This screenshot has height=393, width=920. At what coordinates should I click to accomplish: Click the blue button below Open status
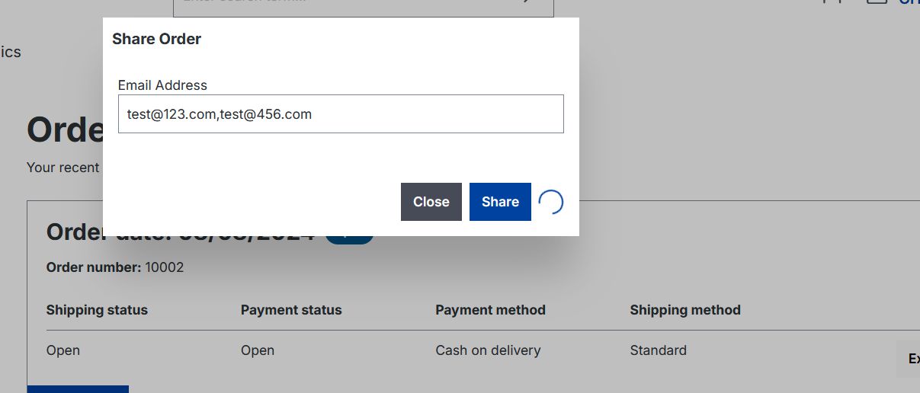pyautogui.click(x=78, y=388)
